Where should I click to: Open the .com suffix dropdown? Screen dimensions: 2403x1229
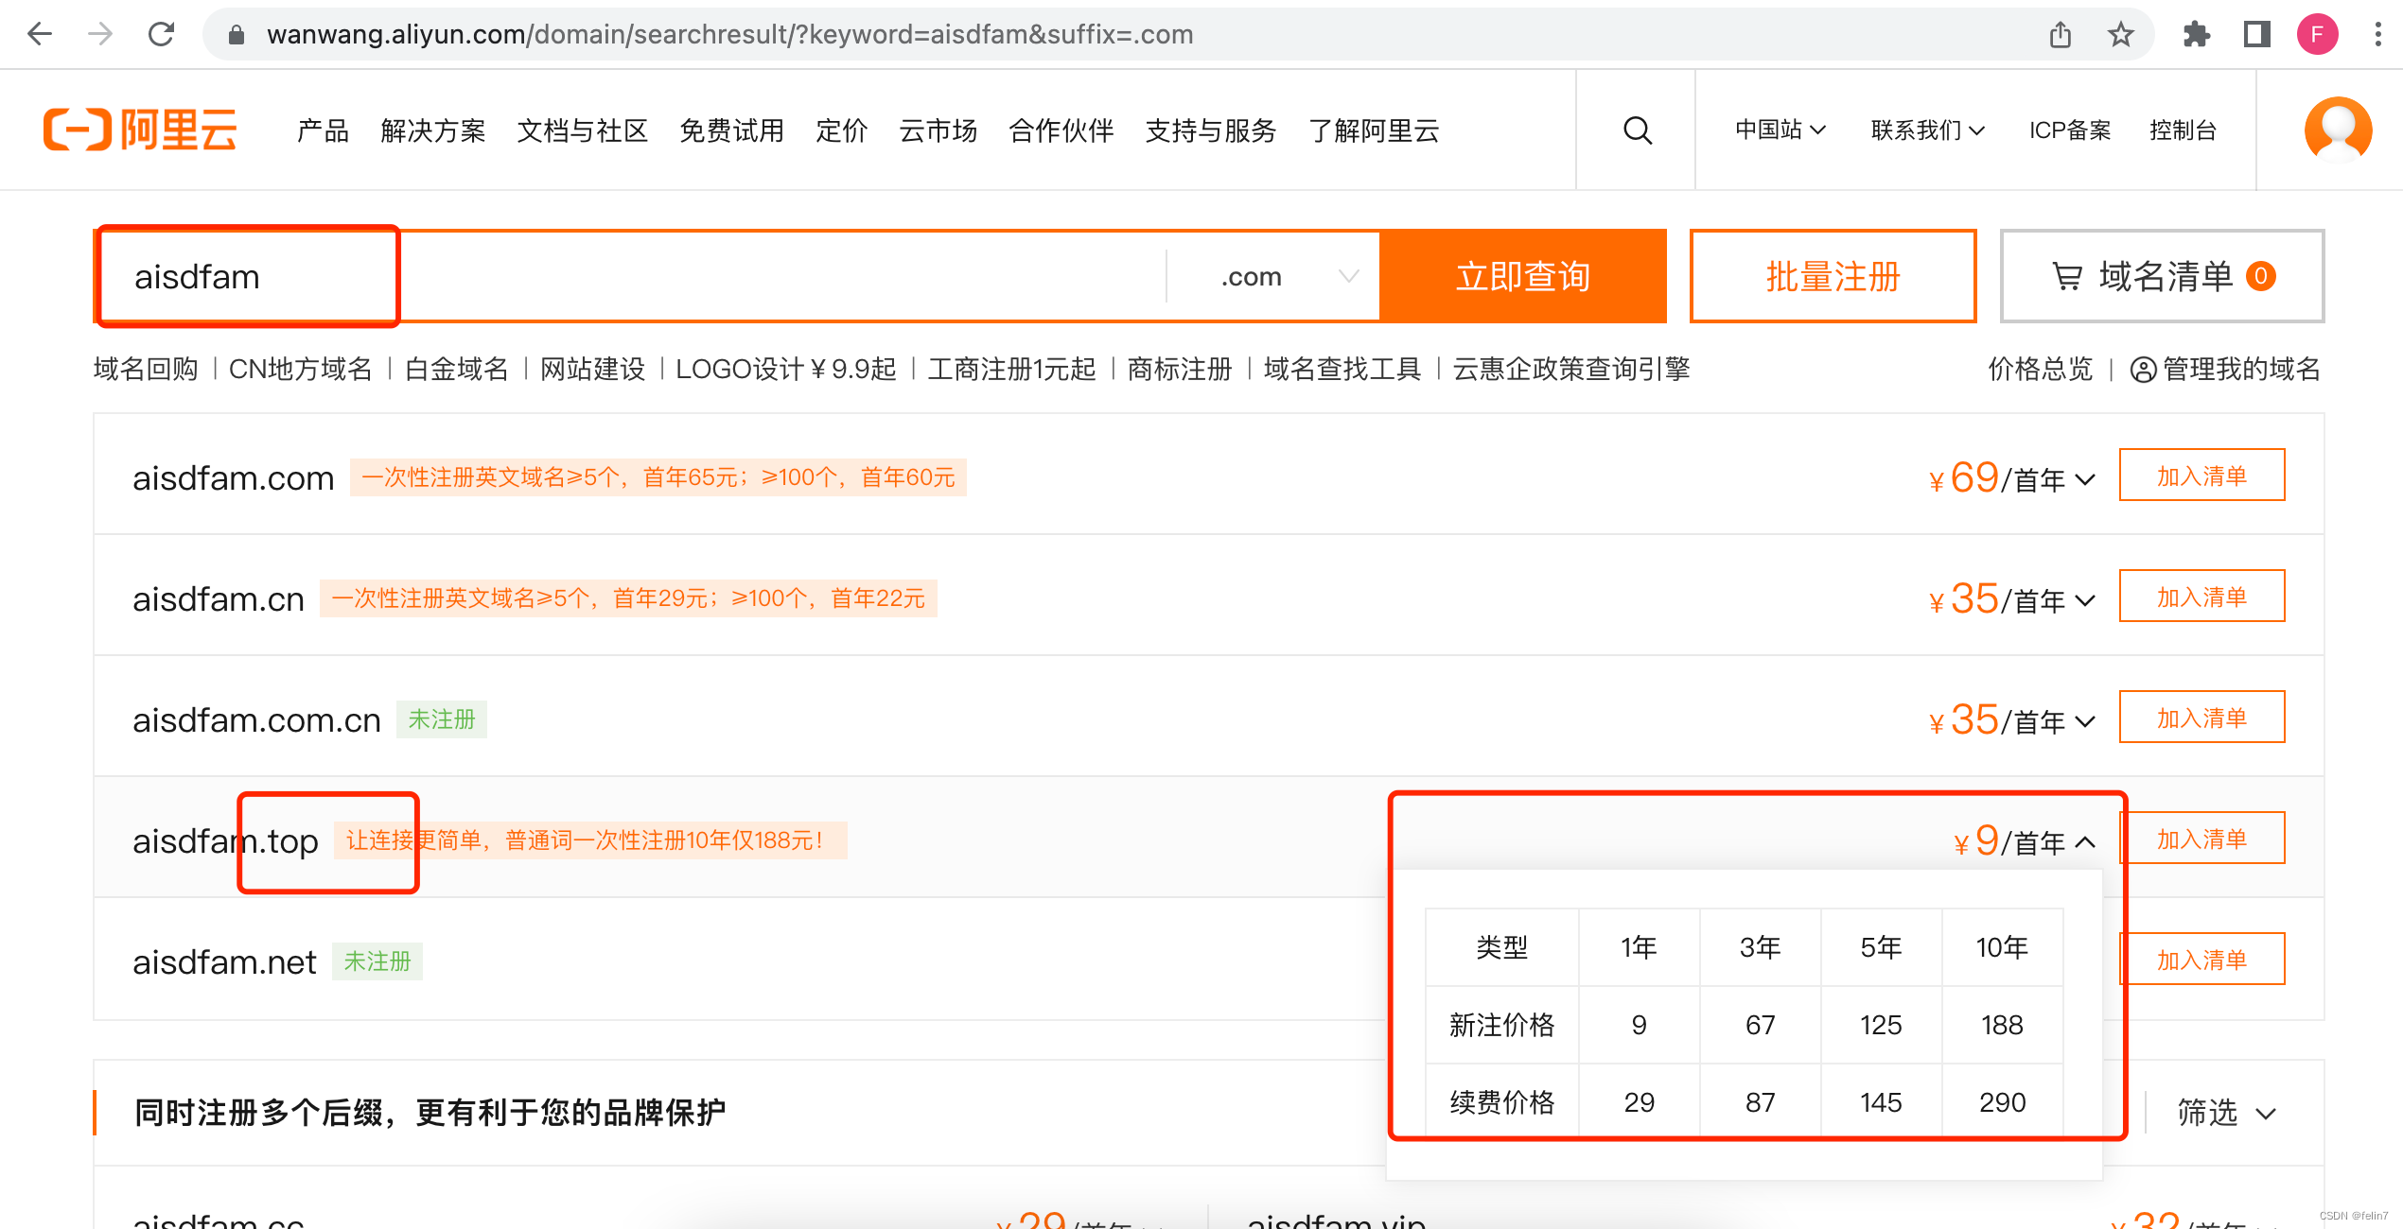coord(1273,277)
